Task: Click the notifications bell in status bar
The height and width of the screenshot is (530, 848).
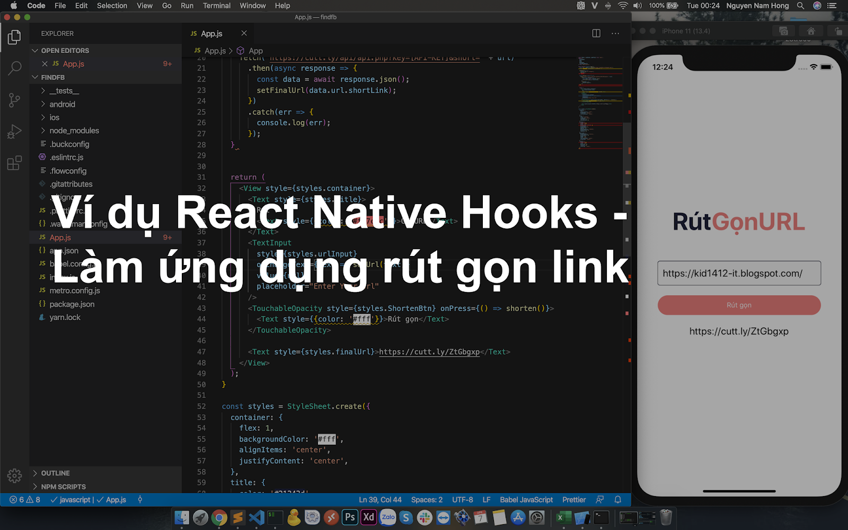Action: (x=617, y=500)
